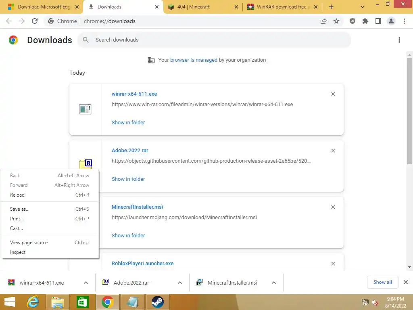This screenshot has height=310, width=413.
Task: Show winrar-x64-611.exe in folder
Action: tap(128, 123)
